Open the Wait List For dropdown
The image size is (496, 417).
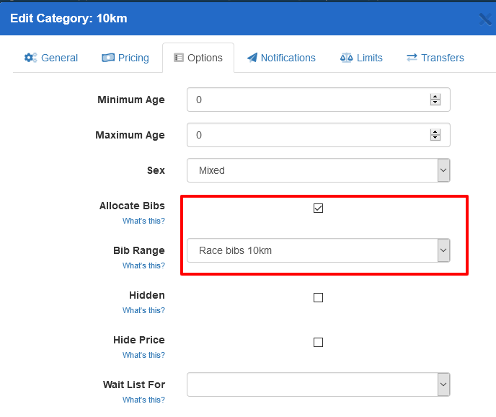click(318, 385)
